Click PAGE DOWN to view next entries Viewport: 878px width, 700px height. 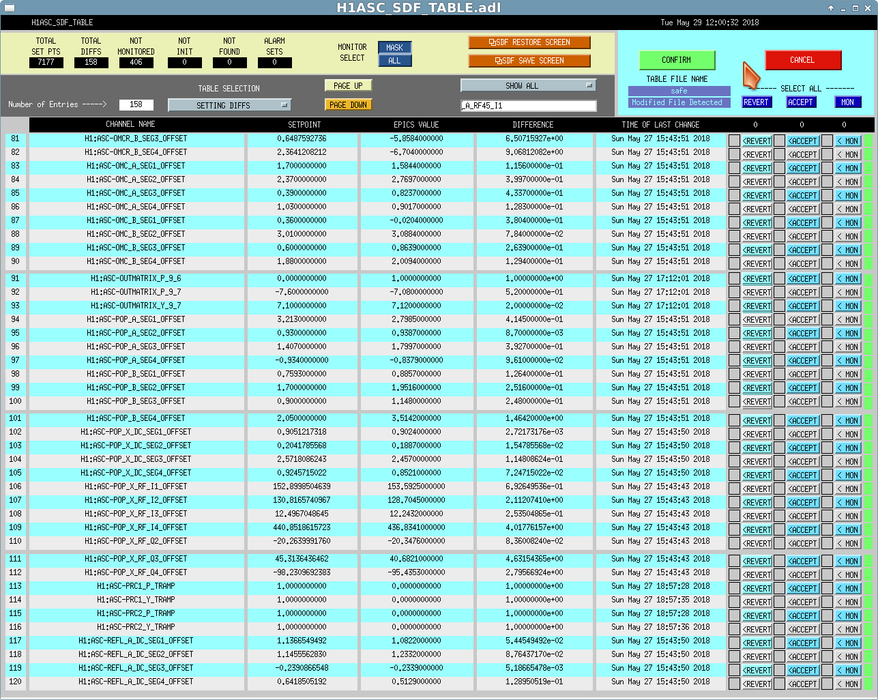point(348,105)
